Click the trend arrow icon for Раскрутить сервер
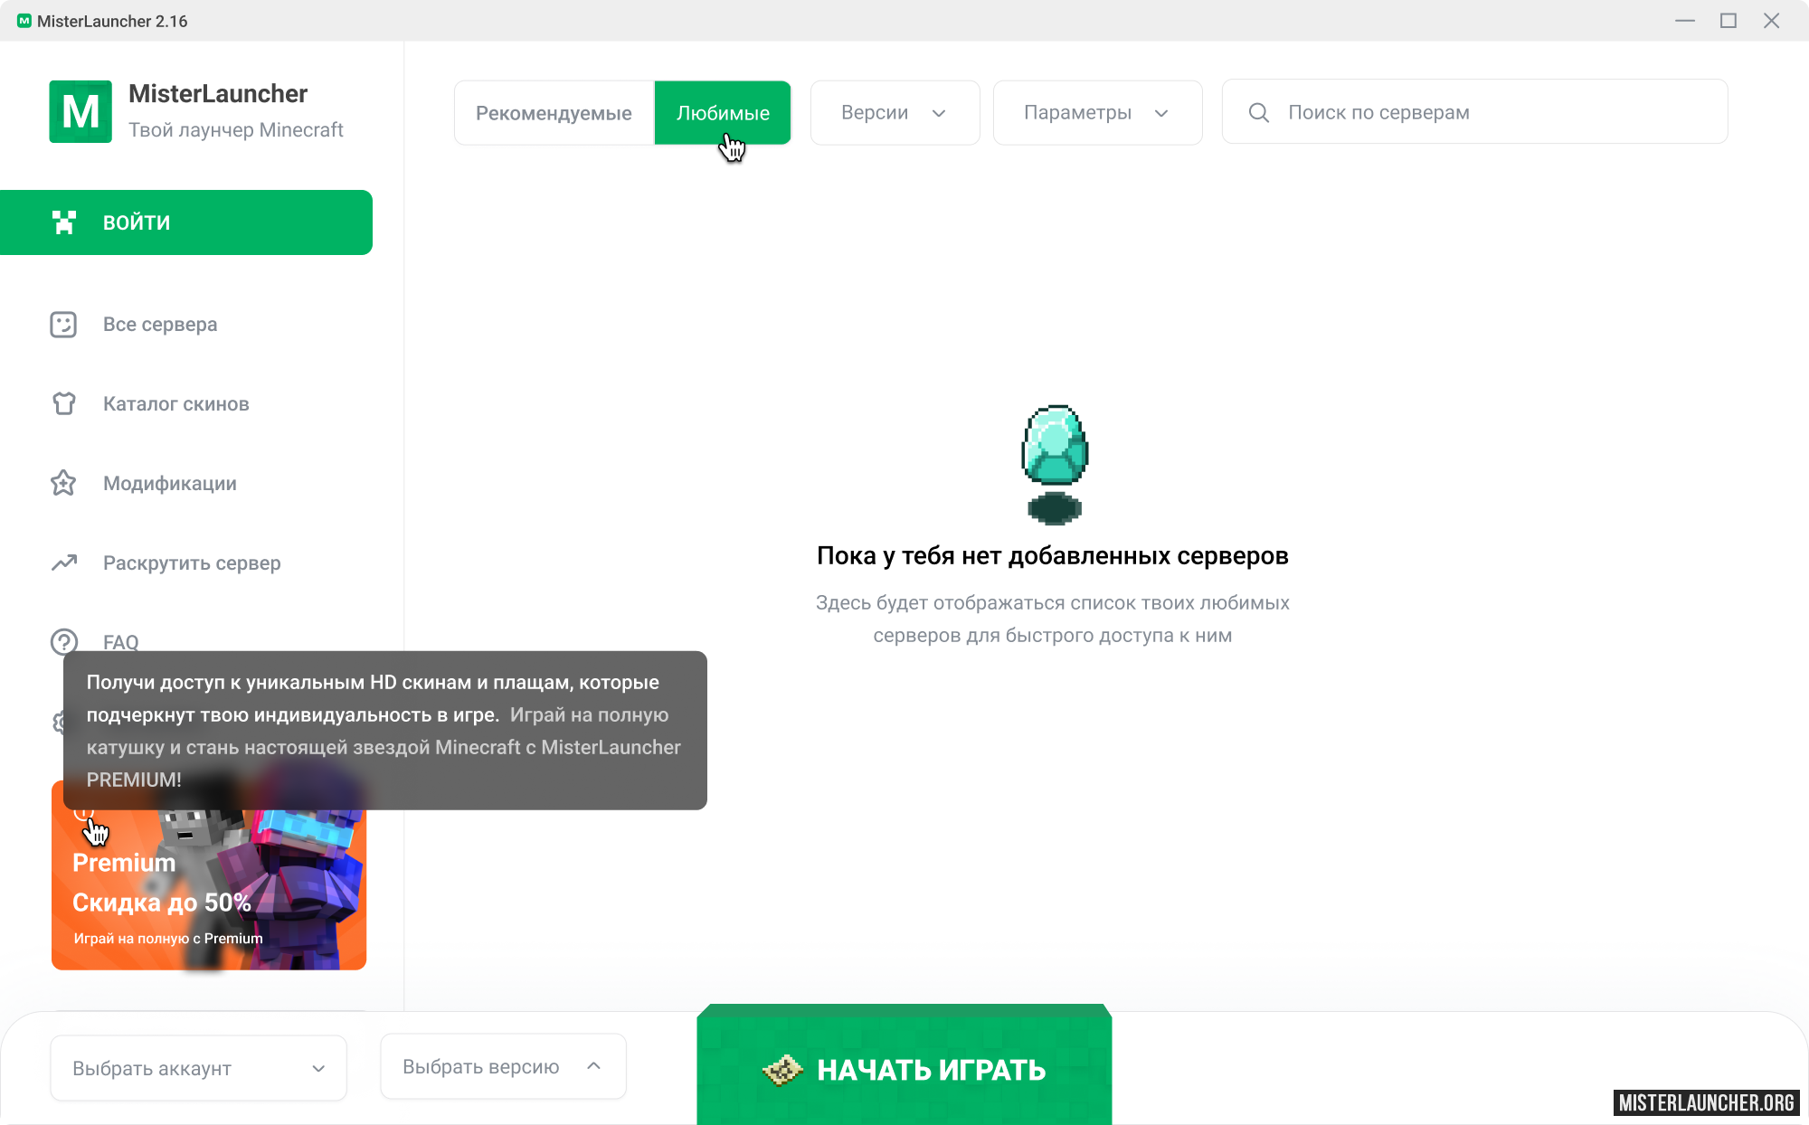Image resolution: width=1809 pixels, height=1125 pixels. click(63, 562)
